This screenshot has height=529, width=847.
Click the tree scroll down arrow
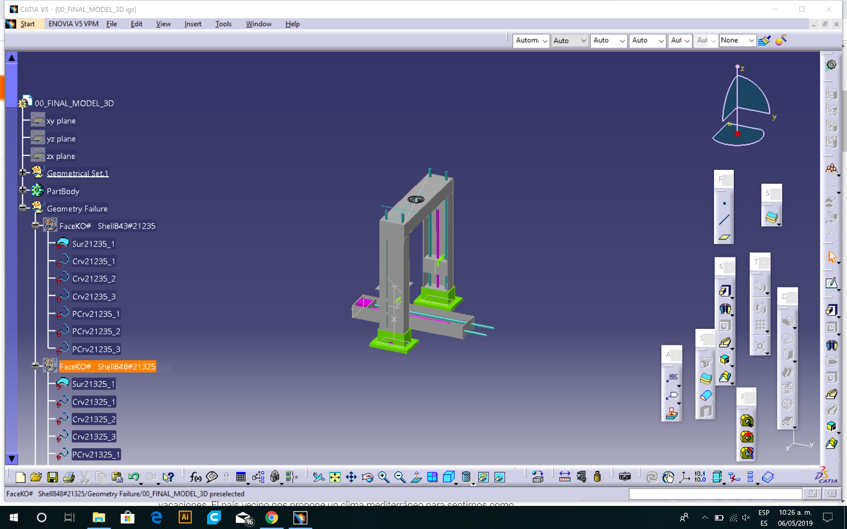[12, 459]
